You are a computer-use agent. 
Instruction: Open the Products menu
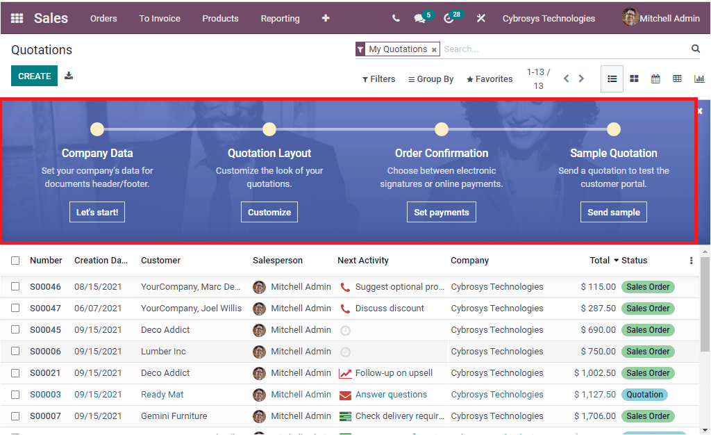pyautogui.click(x=220, y=18)
